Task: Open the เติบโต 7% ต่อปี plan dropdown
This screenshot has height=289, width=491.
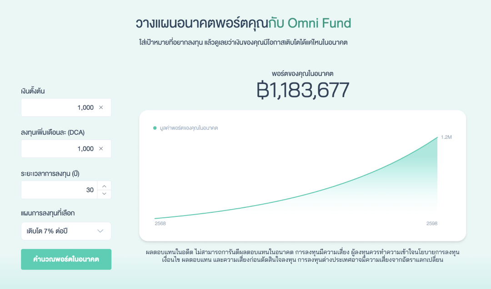Action: pos(66,231)
